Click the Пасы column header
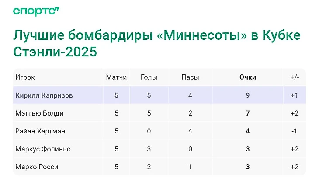 (190, 77)
